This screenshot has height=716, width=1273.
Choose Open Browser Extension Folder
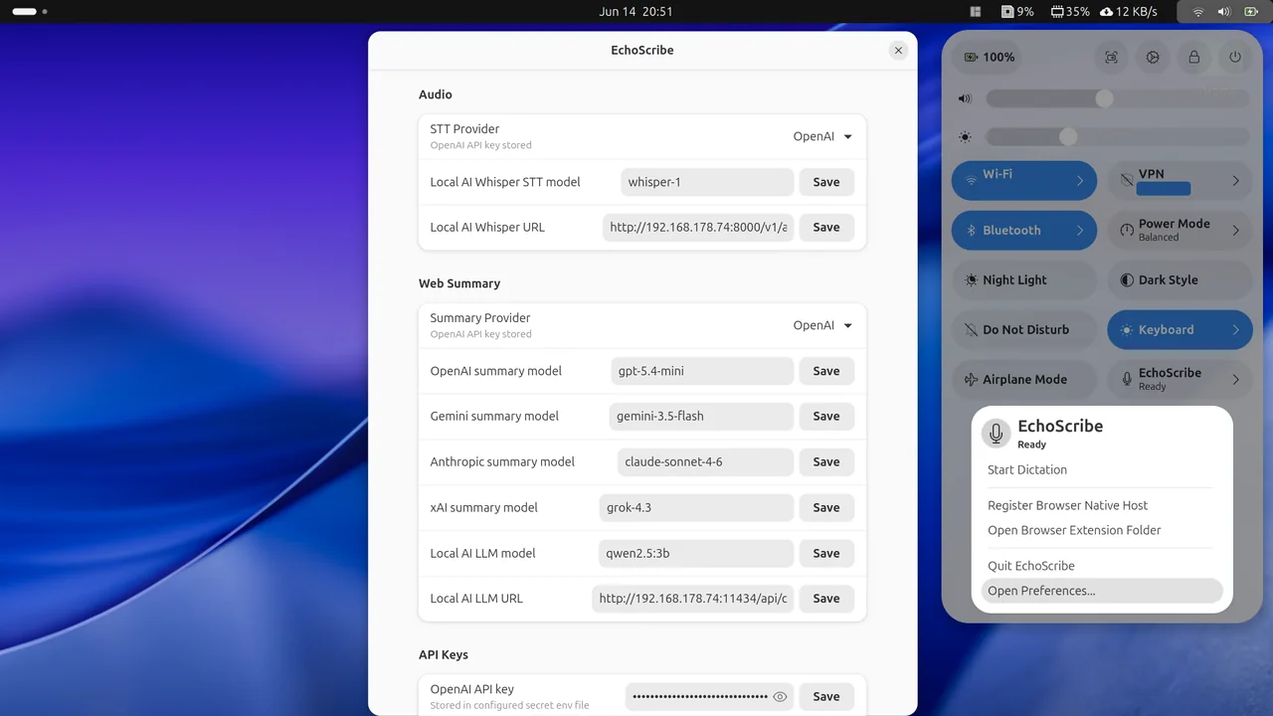click(x=1102, y=530)
